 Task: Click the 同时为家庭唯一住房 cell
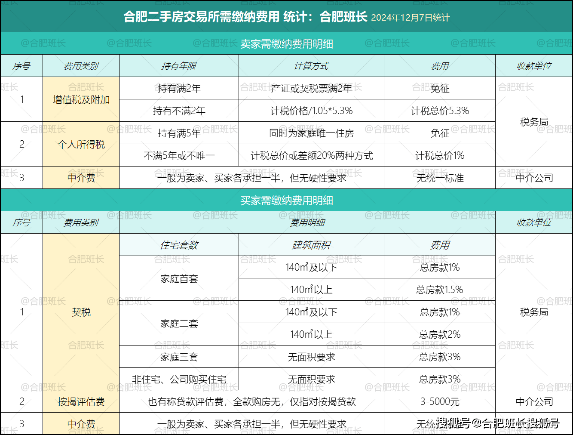pos(311,133)
